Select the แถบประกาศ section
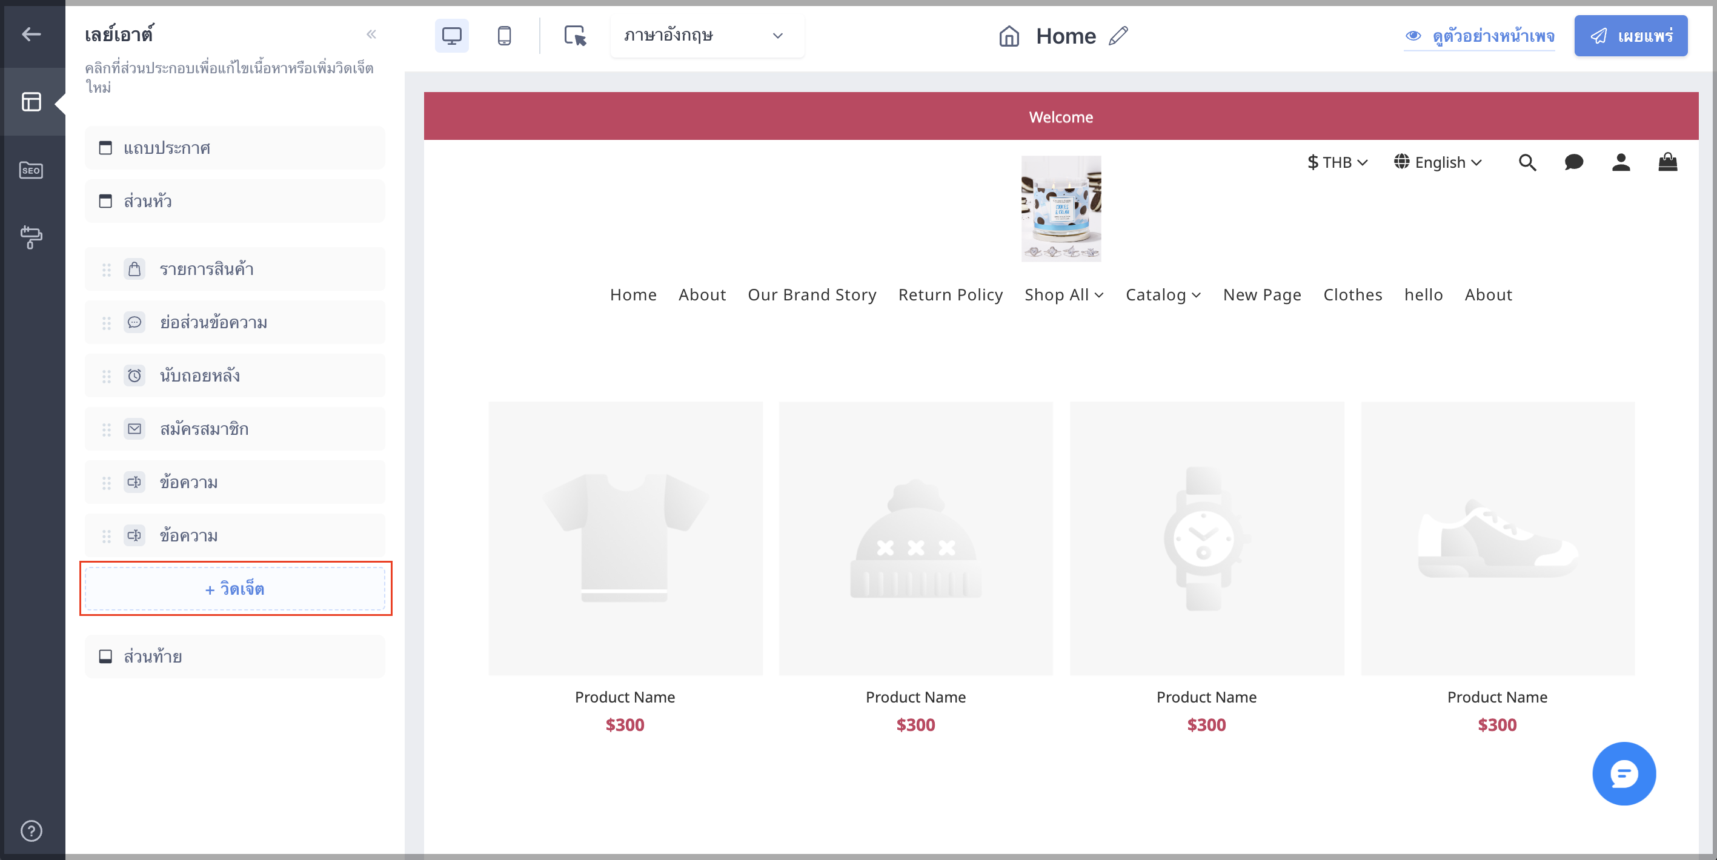Image resolution: width=1717 pixels, height=860 pixels. pyautogui.click(x=234, y=148)
